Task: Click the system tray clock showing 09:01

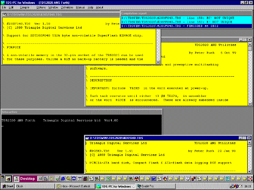Action: (248, 186)
